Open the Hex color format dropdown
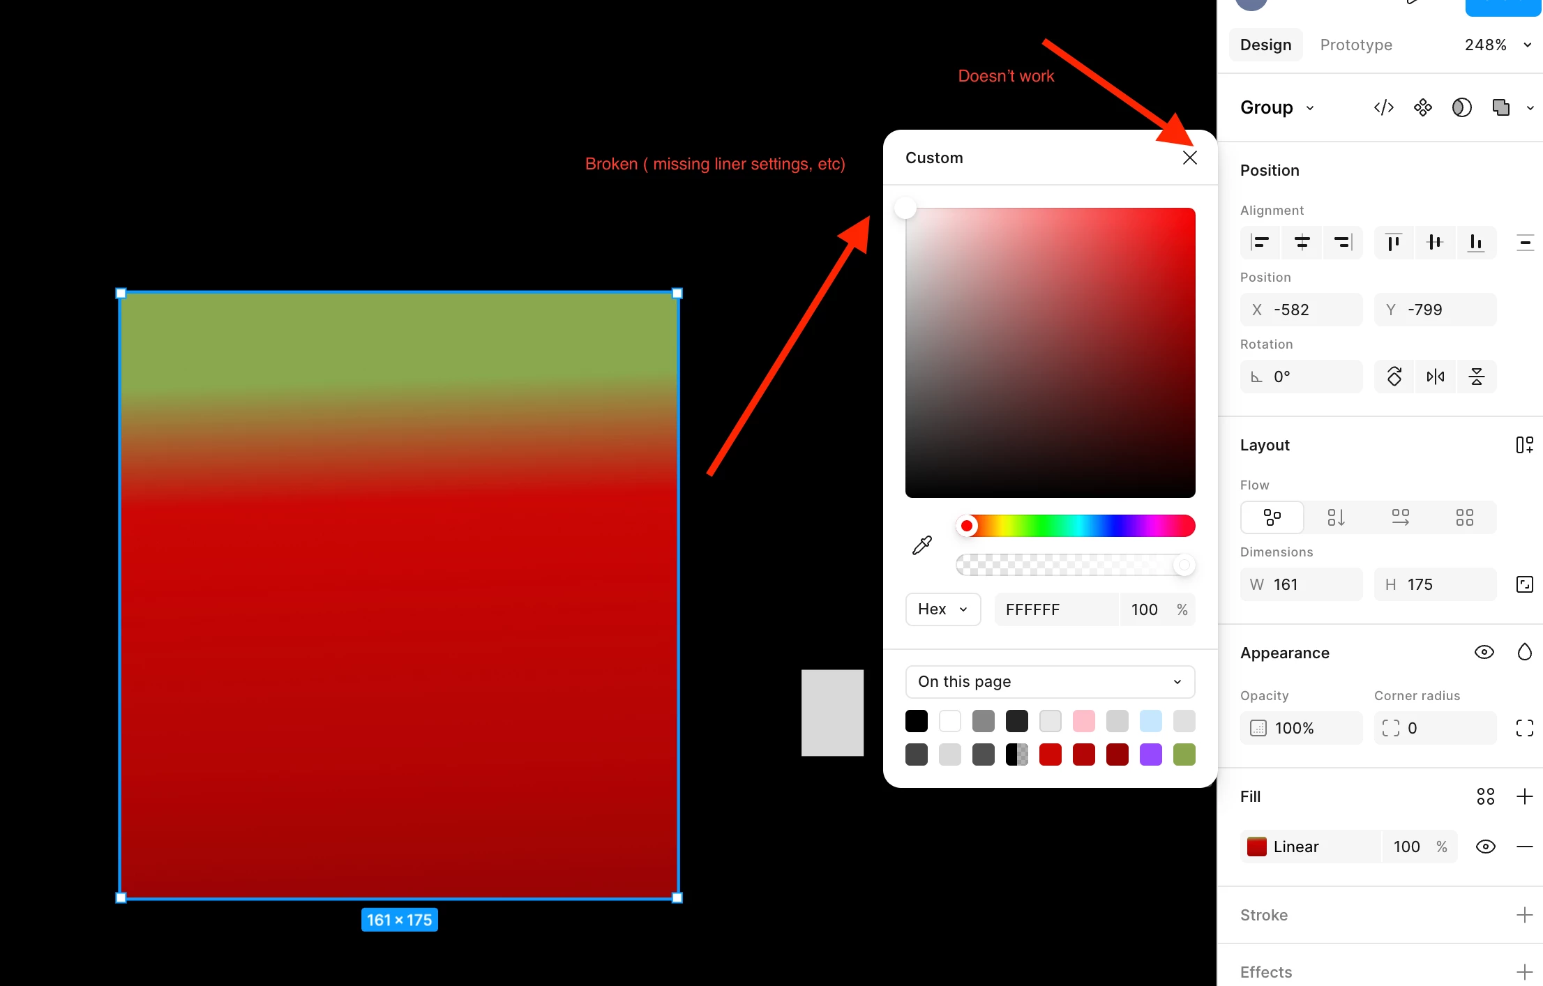This screenshot has width=1543, height=986. (x=942, y=609)
